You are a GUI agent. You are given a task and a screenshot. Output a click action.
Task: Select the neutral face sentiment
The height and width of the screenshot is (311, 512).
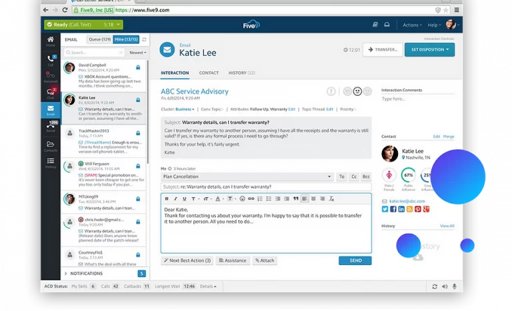click(x=357, y=91)
